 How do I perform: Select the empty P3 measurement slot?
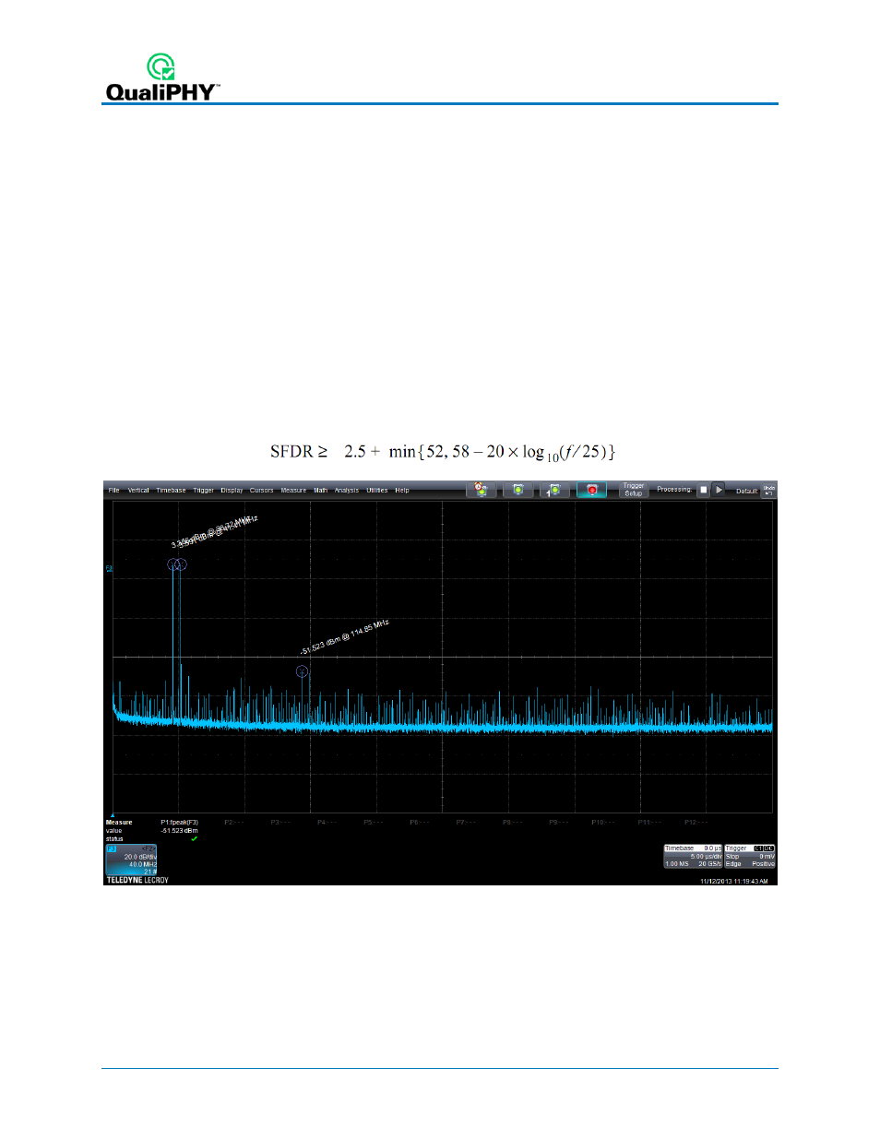[280, 823]
